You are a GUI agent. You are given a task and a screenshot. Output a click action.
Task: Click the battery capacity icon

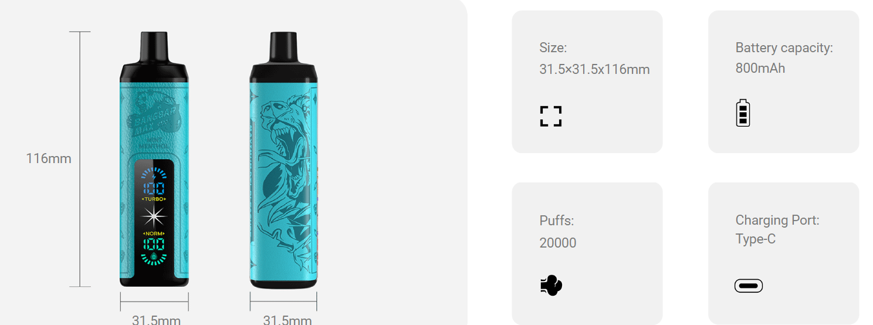743,113
